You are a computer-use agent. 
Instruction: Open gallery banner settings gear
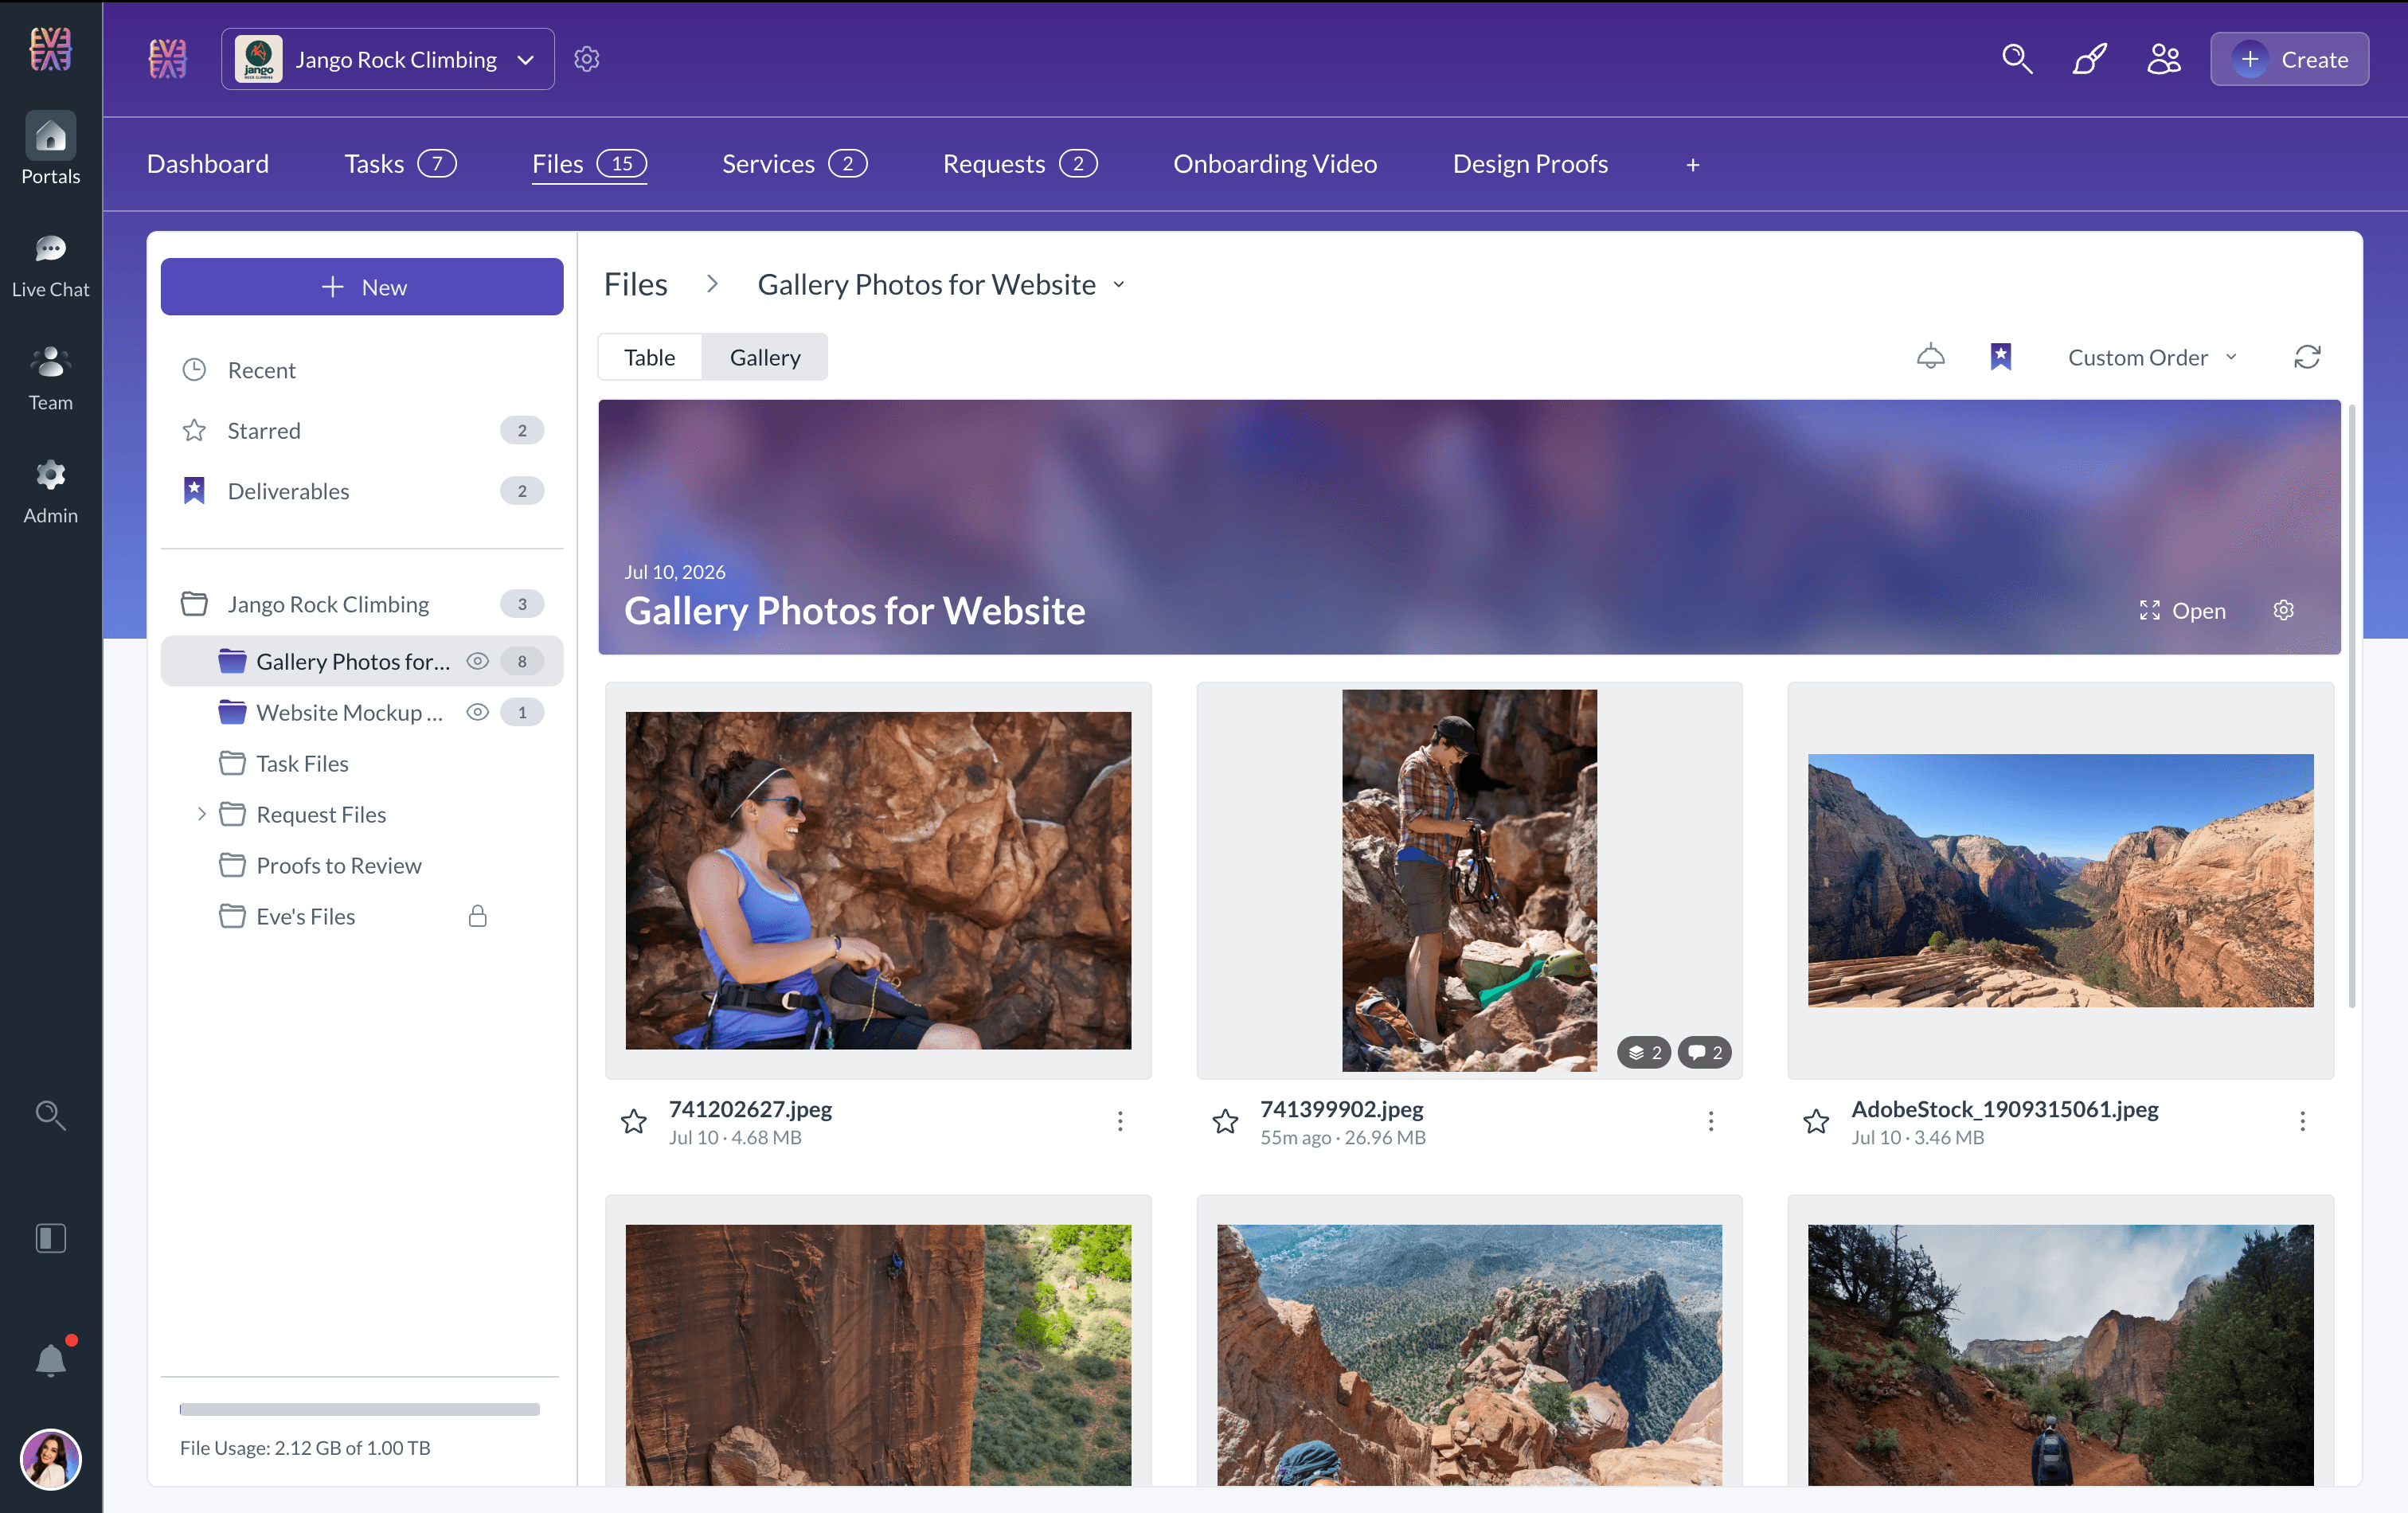click(x=2284, y=610)
